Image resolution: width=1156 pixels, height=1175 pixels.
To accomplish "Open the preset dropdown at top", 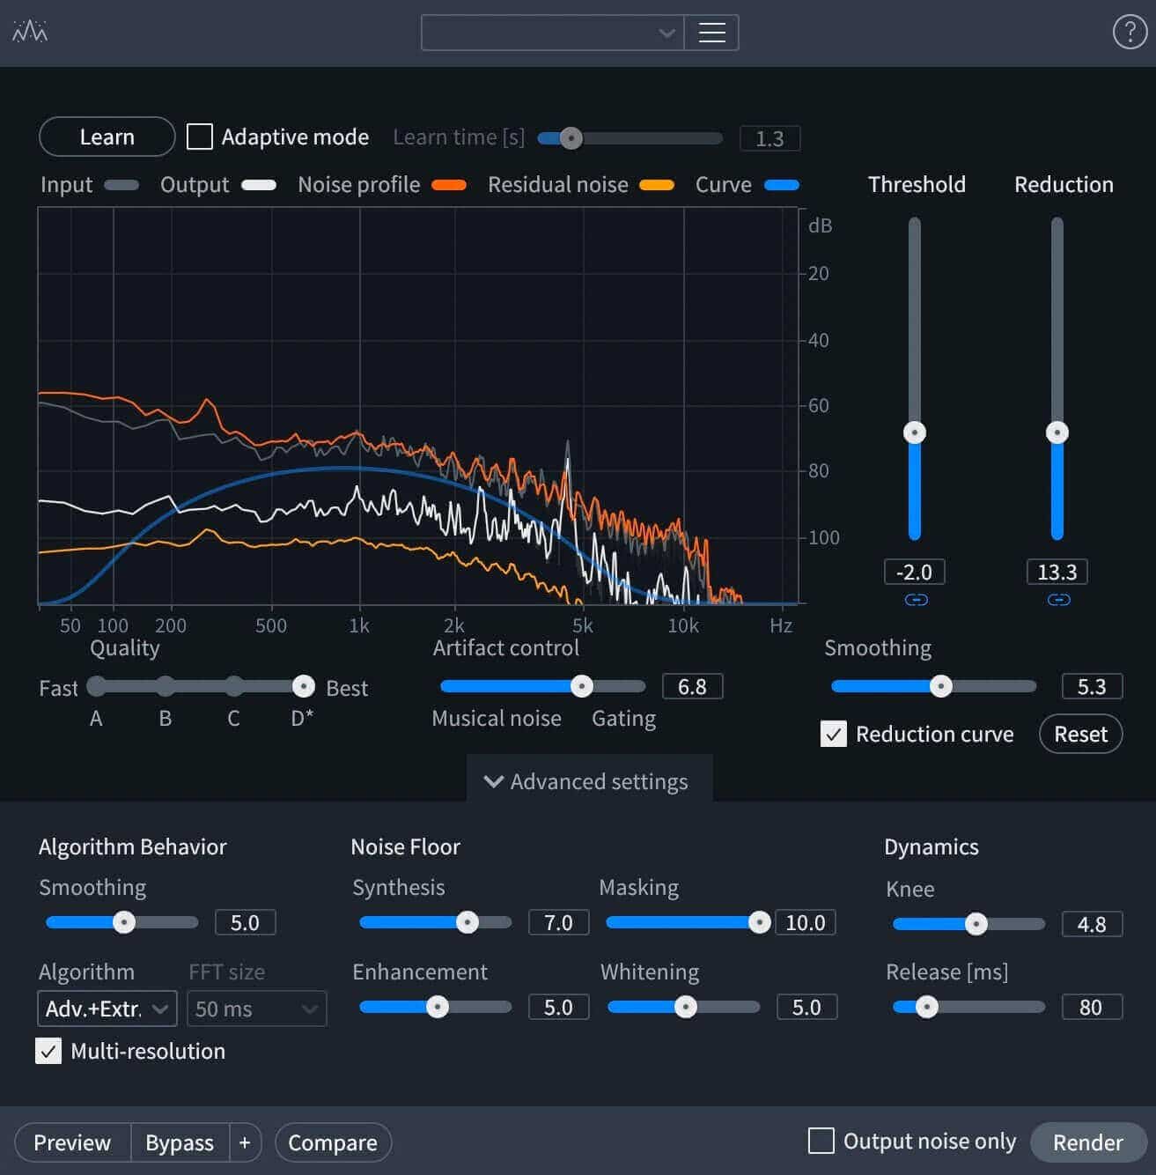I will 553,33.
